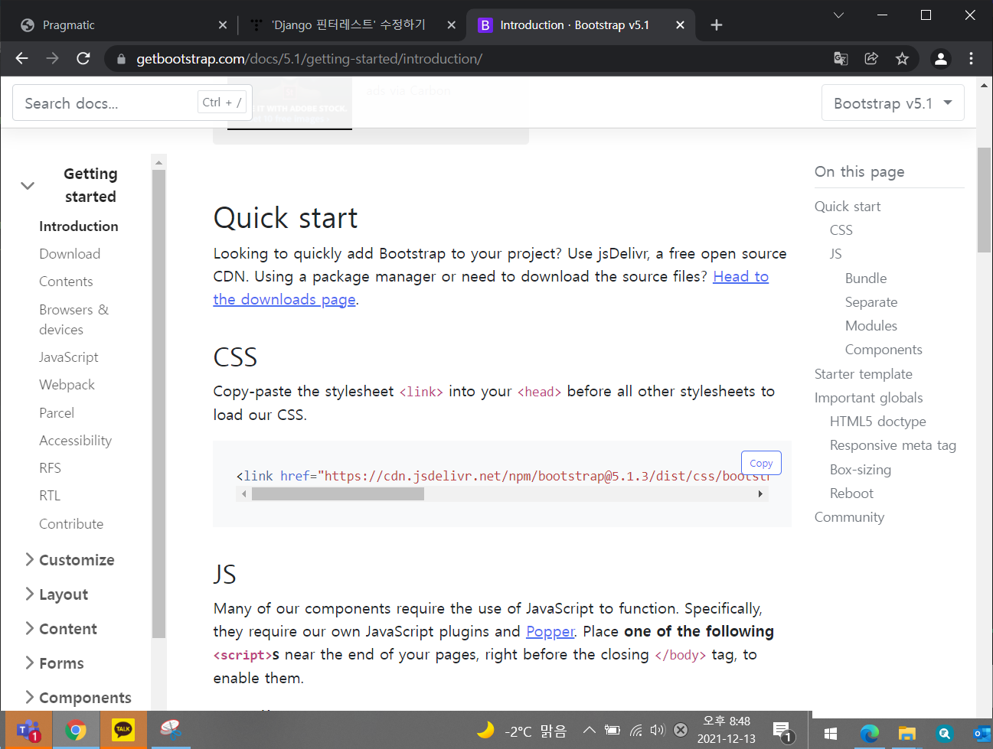993x749 pixels.
Task: Open a new browser tab
Action: [x=716, y=25]
